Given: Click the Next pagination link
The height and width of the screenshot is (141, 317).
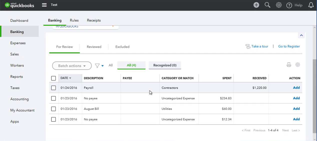Looking at the screenshot, I should [285, 130].
